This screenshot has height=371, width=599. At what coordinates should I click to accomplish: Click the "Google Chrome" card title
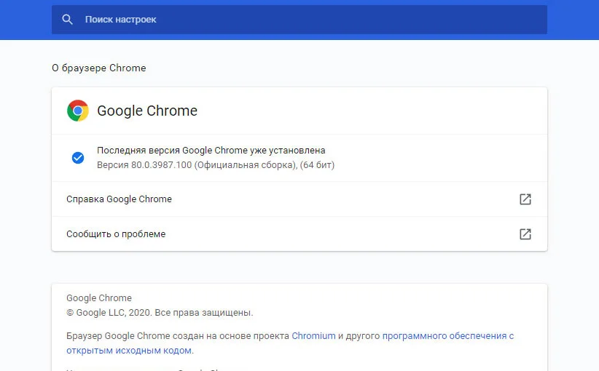click(147, 111)
